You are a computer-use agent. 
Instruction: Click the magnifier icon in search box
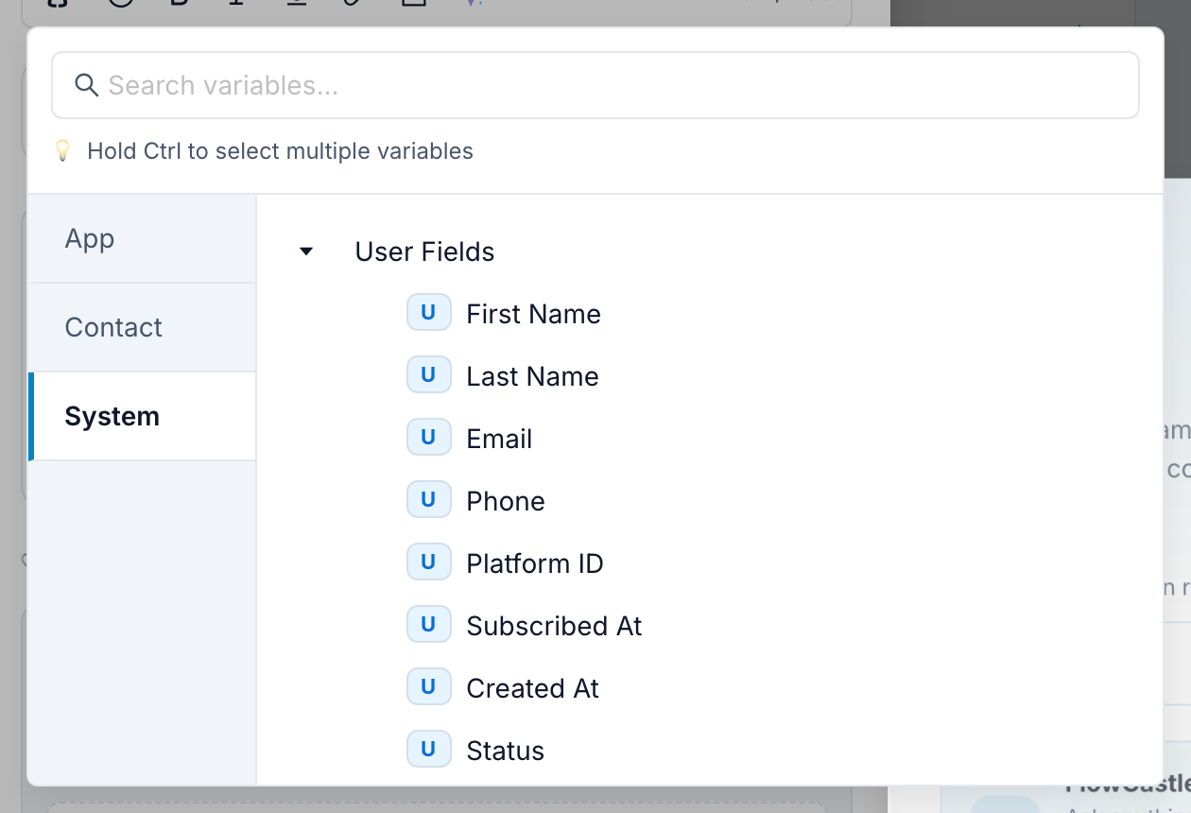point(87,85)
